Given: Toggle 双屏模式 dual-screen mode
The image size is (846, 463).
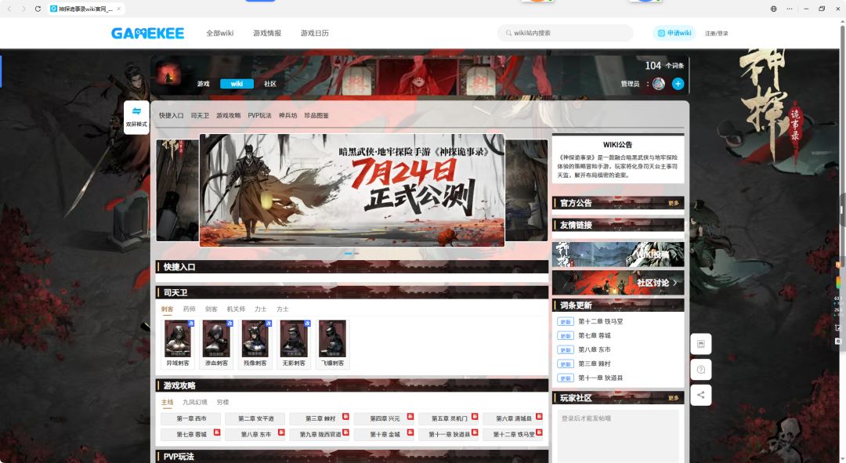Looking at the screenshot, I should 136,117.
